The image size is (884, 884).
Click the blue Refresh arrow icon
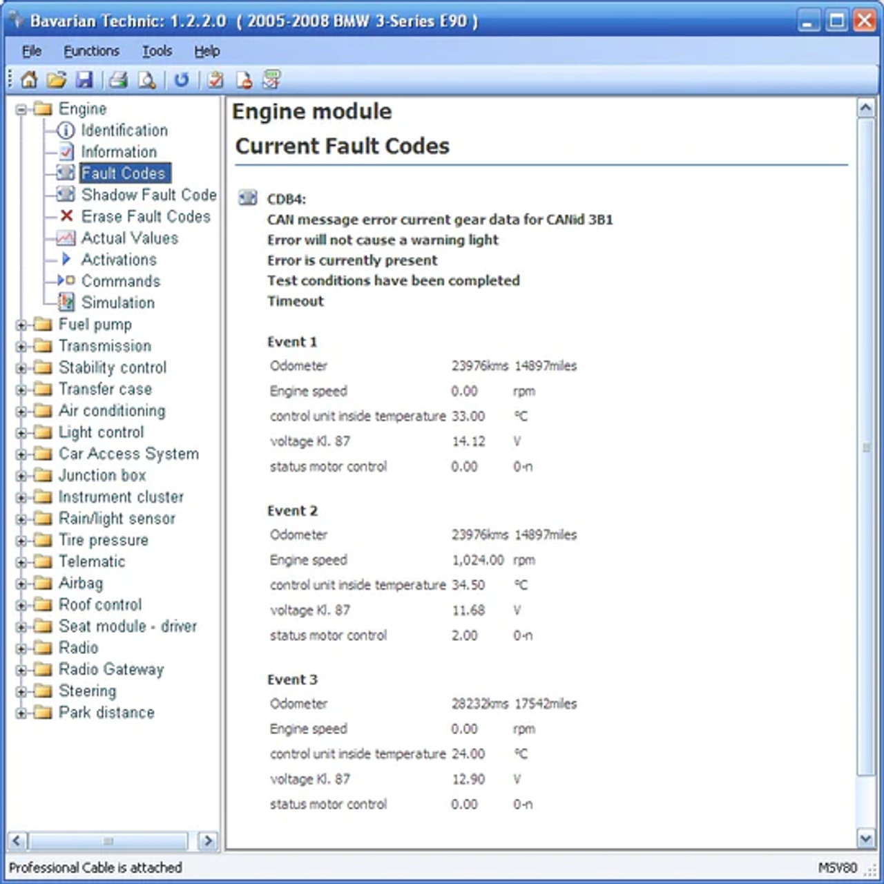tap(182, 80)
